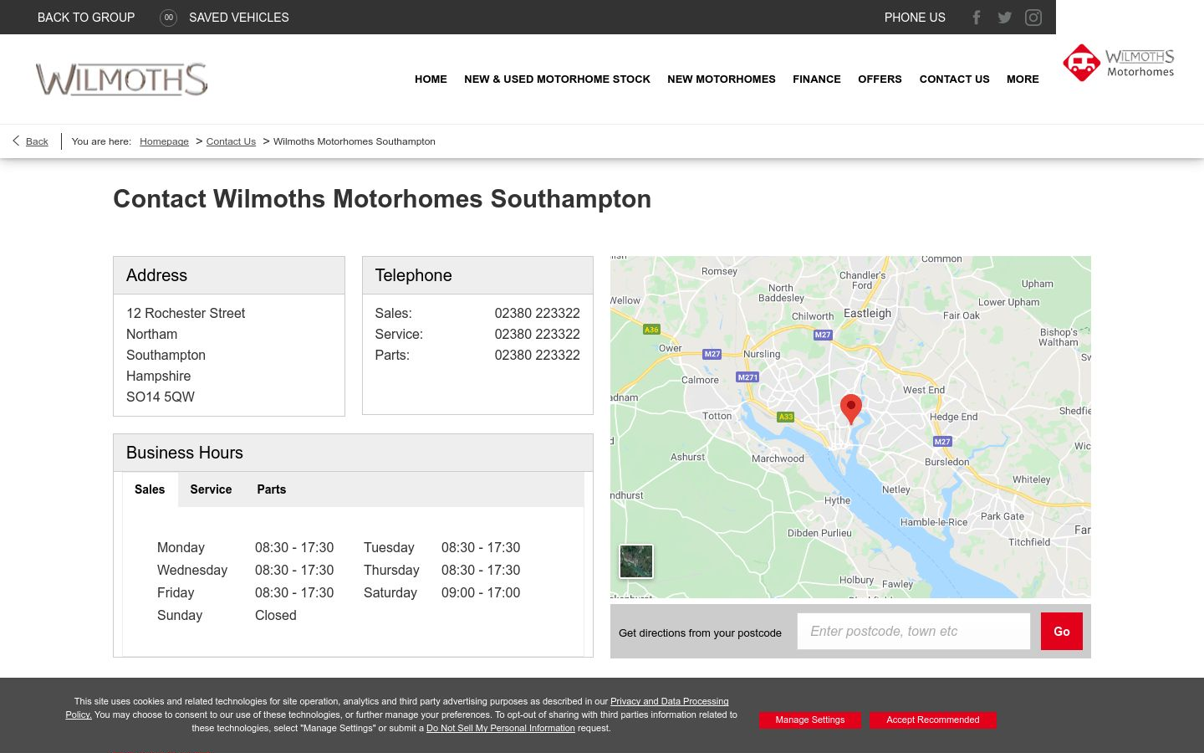Go to BACK TO GROUP link
Image resolution: width=1204 pixels, height=753 pixels.
[86, 18]
